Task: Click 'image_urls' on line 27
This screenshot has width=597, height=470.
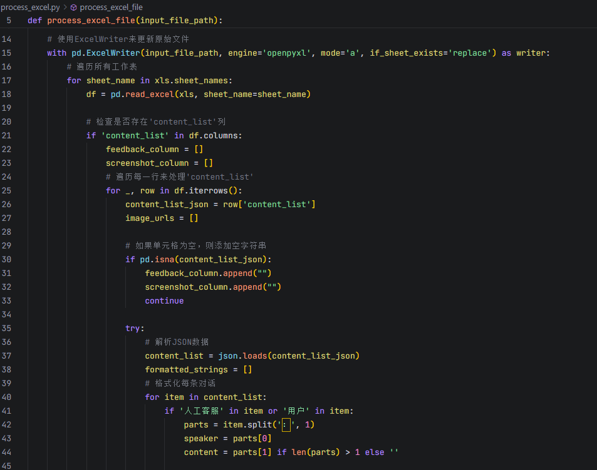Action: point(150,218)
